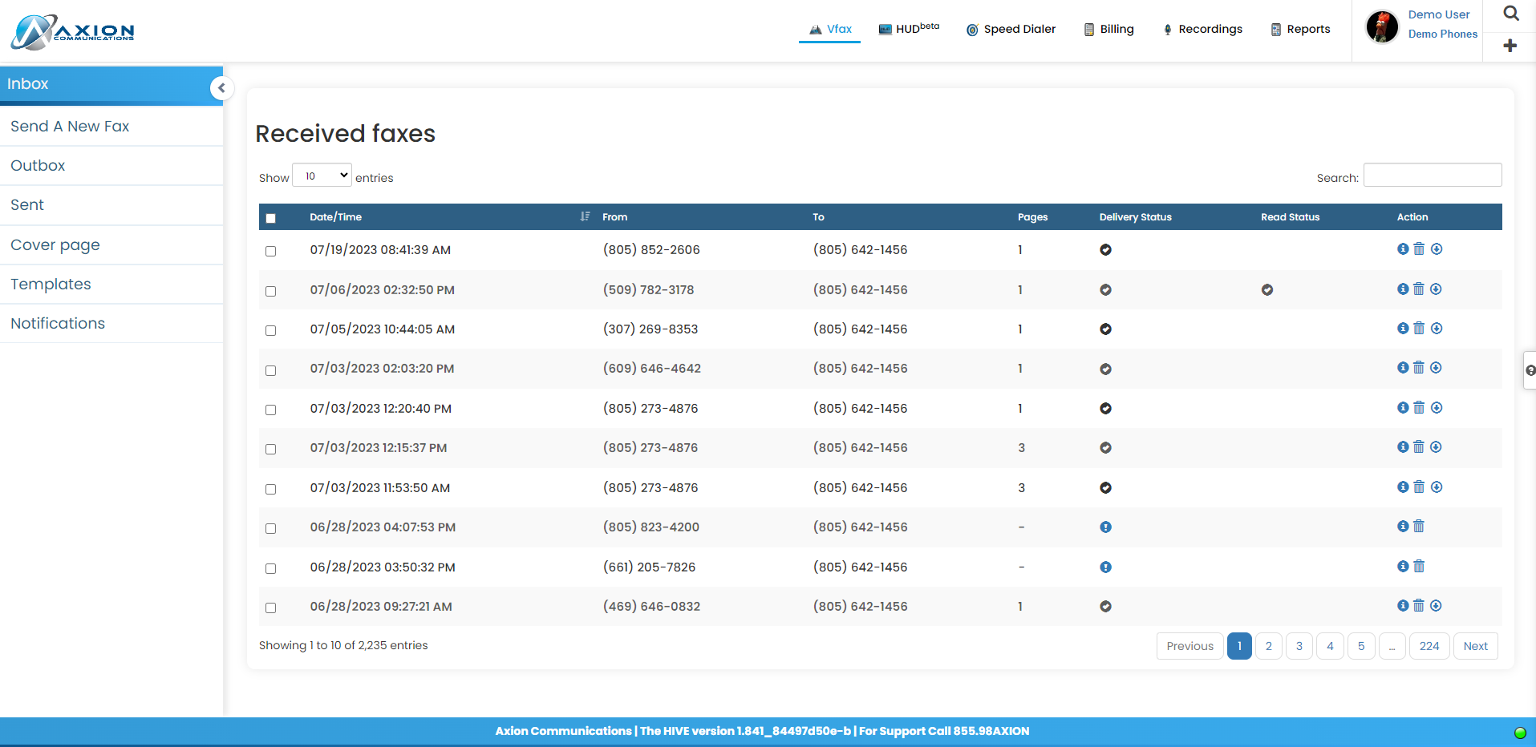
Task: Delete the fax from (509) 782-3178
Action: (1419, 289)
